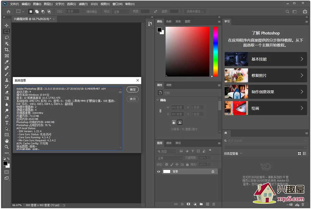Viewport: 311px width, 209px height.
Task: Swap foreground and background colors
Action: coord(8,158)
